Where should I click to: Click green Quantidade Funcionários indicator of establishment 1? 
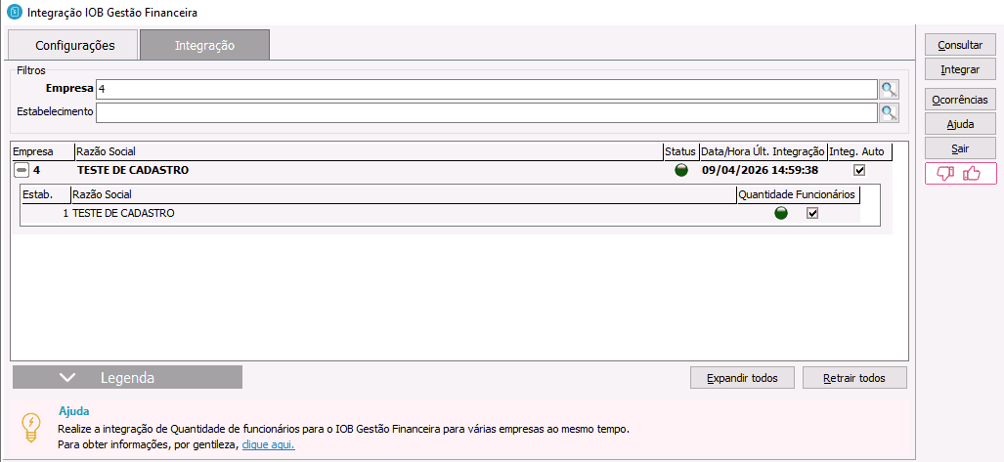[781, 213]
